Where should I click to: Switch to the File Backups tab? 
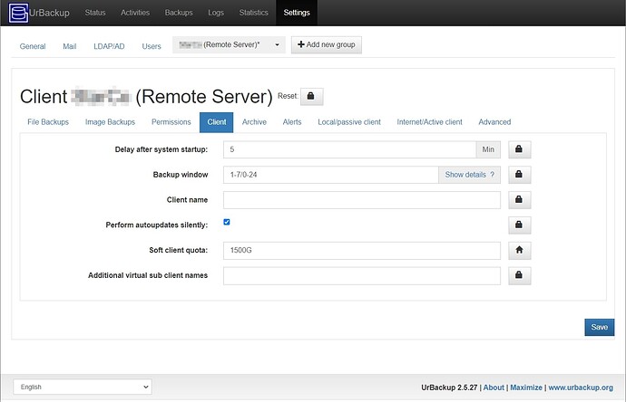coord(48,122)
